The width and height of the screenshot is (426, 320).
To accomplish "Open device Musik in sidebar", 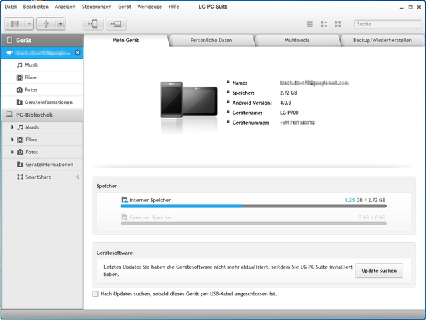I will 43,65.
